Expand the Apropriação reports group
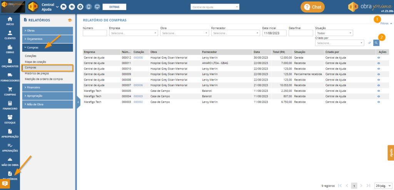This screenshot has height=190, width=394. pos(47,96)
